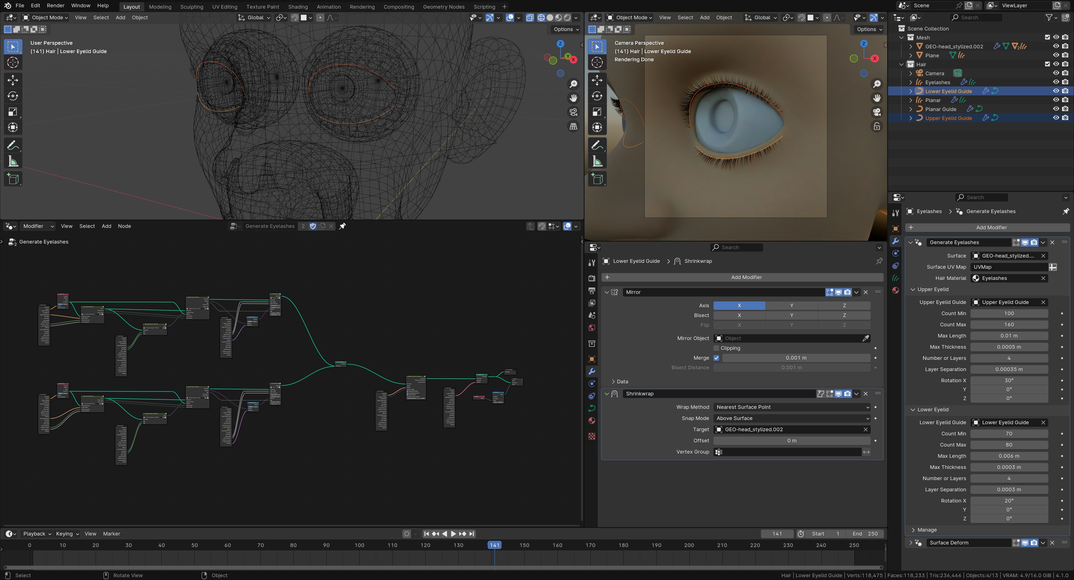Open Object Data curves tab in right properties
This screenshot has height=580, width=1074.
point(896,278)
